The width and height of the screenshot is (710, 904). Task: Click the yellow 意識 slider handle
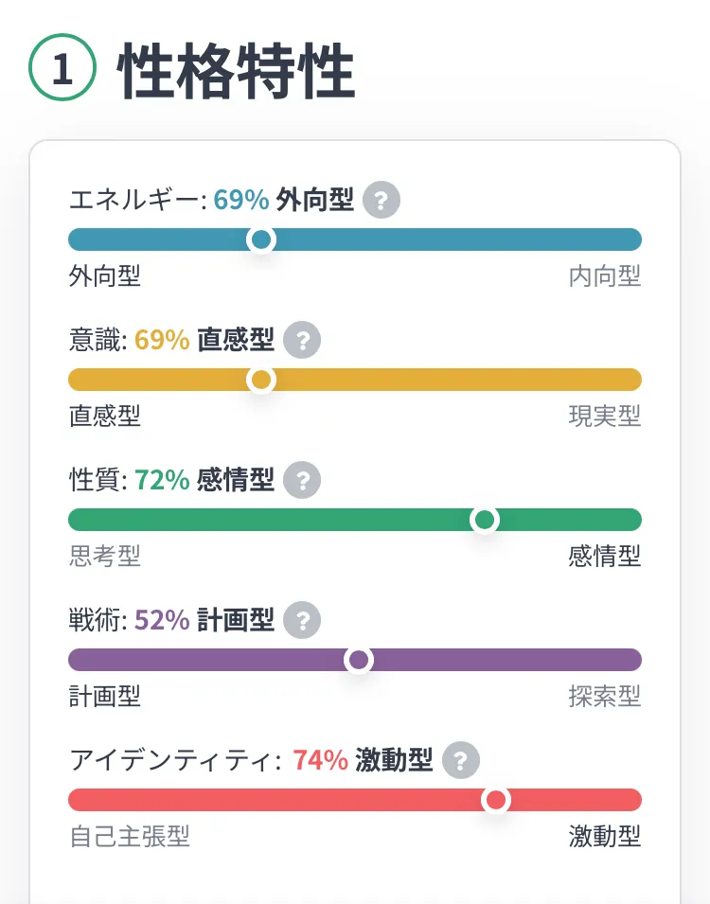tap(261, 380)
